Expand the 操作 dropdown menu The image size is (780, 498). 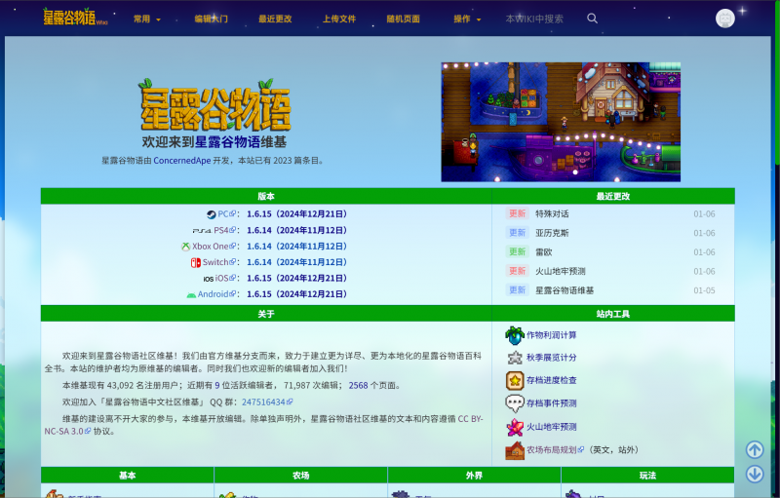[467, 19]
